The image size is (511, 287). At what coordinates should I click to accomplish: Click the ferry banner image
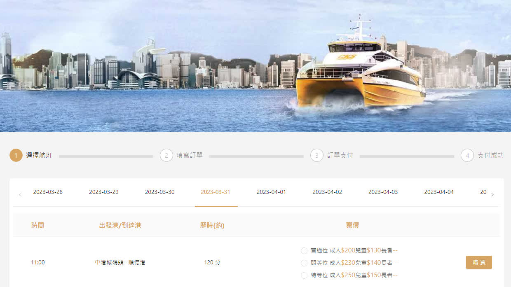pyautogui.click(x=255, y=66)
